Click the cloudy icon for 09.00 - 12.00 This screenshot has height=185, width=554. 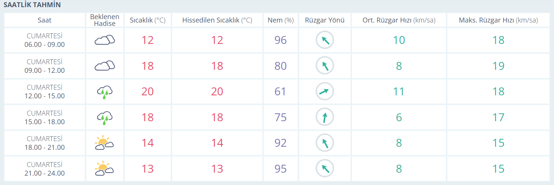pos(104,66)
